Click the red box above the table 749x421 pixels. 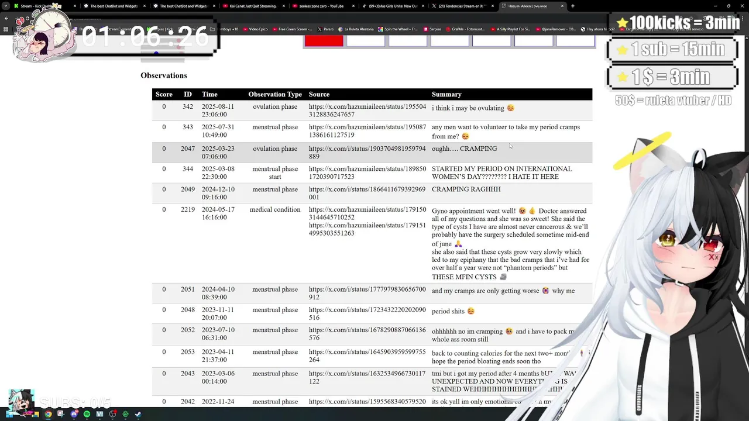pyautogui.click(x=324, y=40)
